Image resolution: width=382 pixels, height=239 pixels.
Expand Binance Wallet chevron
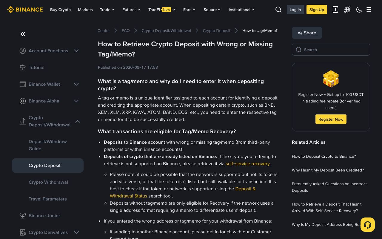point(76,84)
